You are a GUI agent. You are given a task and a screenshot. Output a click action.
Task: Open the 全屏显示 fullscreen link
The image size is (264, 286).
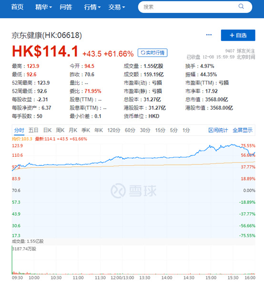point(243,130)
